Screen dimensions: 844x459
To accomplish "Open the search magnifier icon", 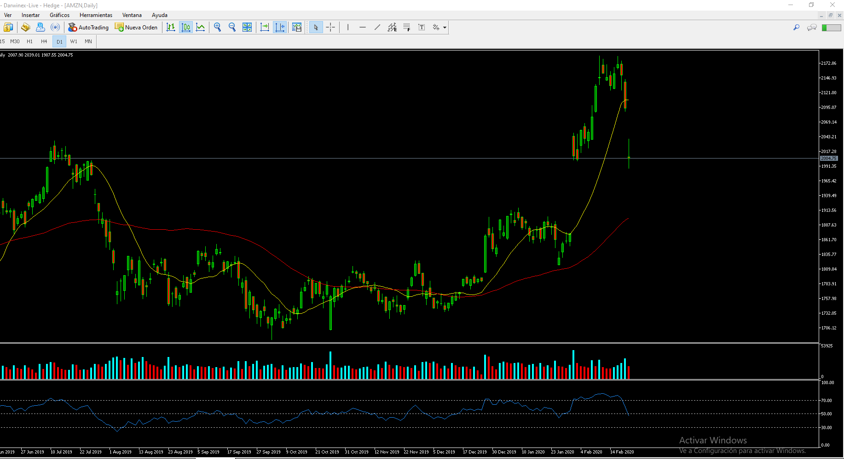I will [x=796, y=28].
